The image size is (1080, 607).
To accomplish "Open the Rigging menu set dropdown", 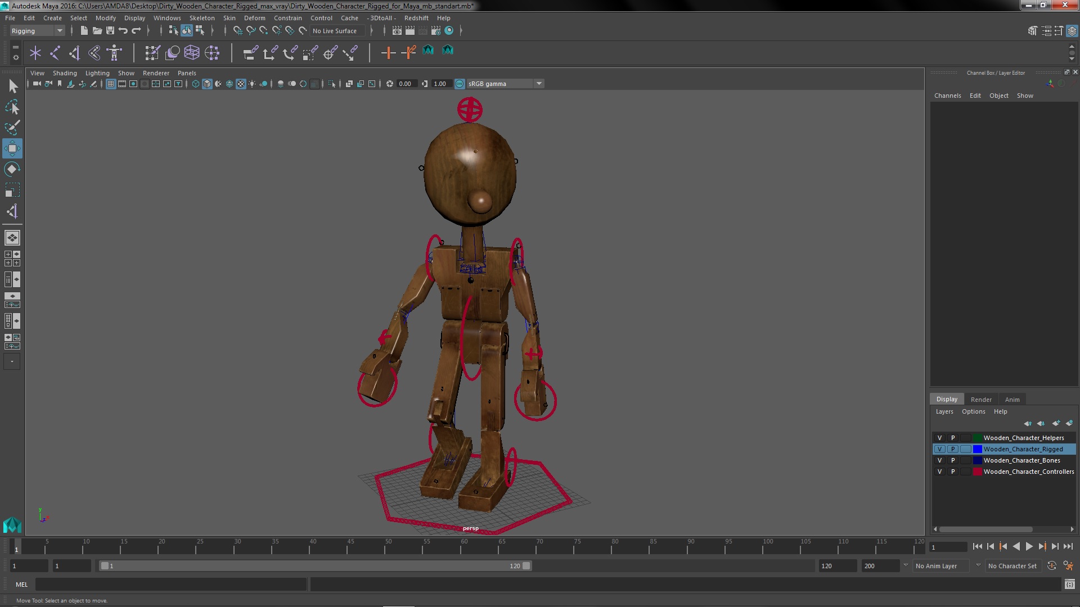I will [x=59, y=31].
